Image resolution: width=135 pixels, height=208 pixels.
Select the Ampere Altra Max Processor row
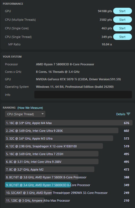(x=69, y=201)
